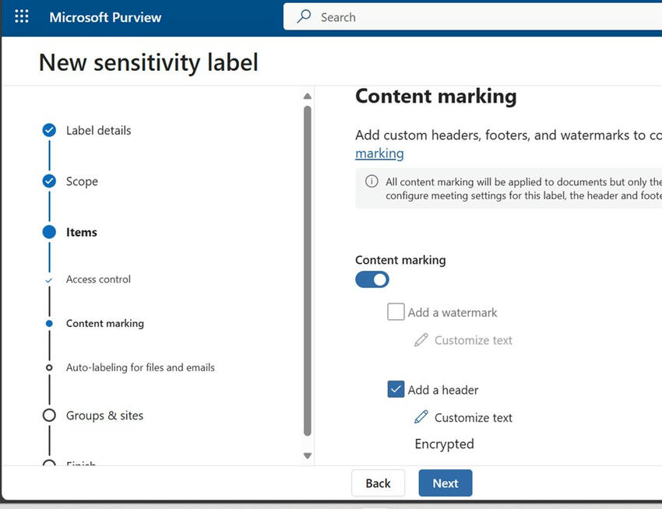This screenshot has height=509, width=662.
Task: Click the watermark Customize text pencil icon
Action: click(421, 340)
